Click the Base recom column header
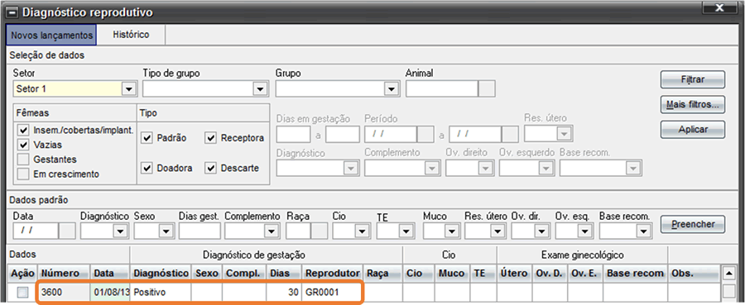The height and width of the screenshot is (305, 745). click(x=635, y=274)
